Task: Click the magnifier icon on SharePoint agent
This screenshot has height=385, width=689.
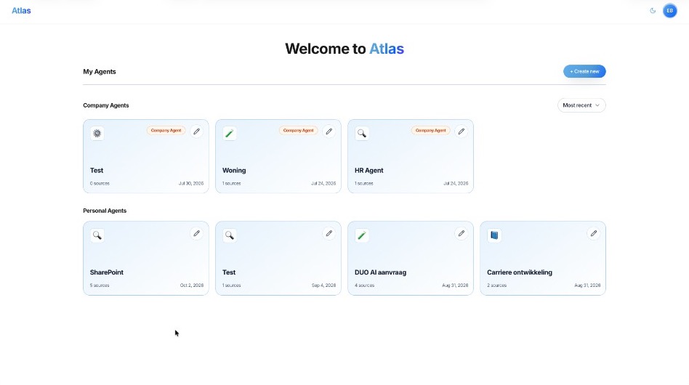Action: point(97,235)
